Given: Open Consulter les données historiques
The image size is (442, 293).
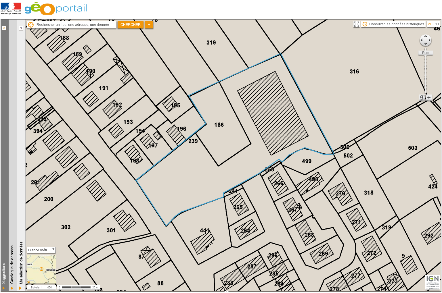Looking at the screenshot, I should (393, 24).
